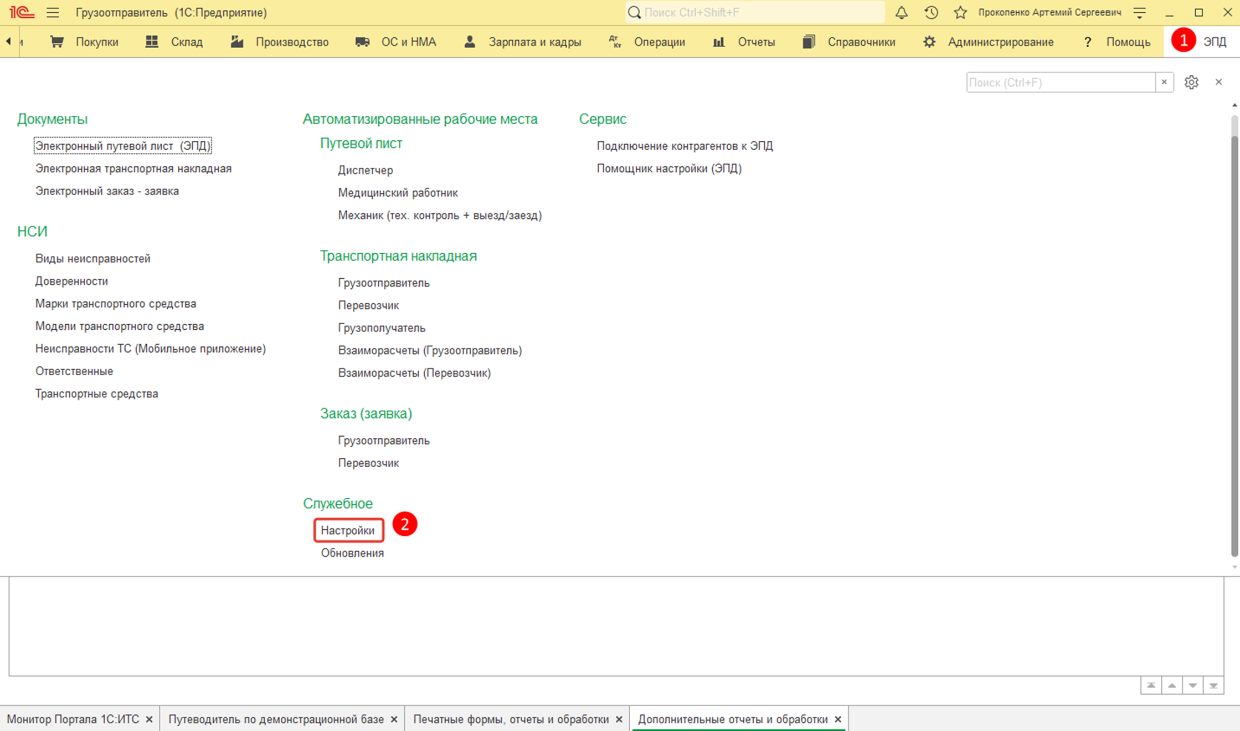
Task: Focus the section search field Поиск (Ctrl+F)
Action: pos(1061,82)
